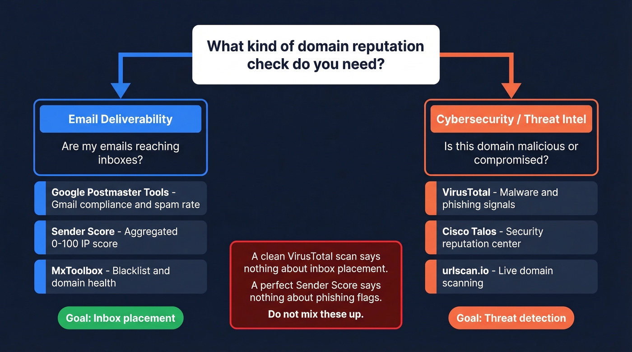Collapse the red warning panel
Viewport: 632px width, 352px height.
(x=316, y=285)
